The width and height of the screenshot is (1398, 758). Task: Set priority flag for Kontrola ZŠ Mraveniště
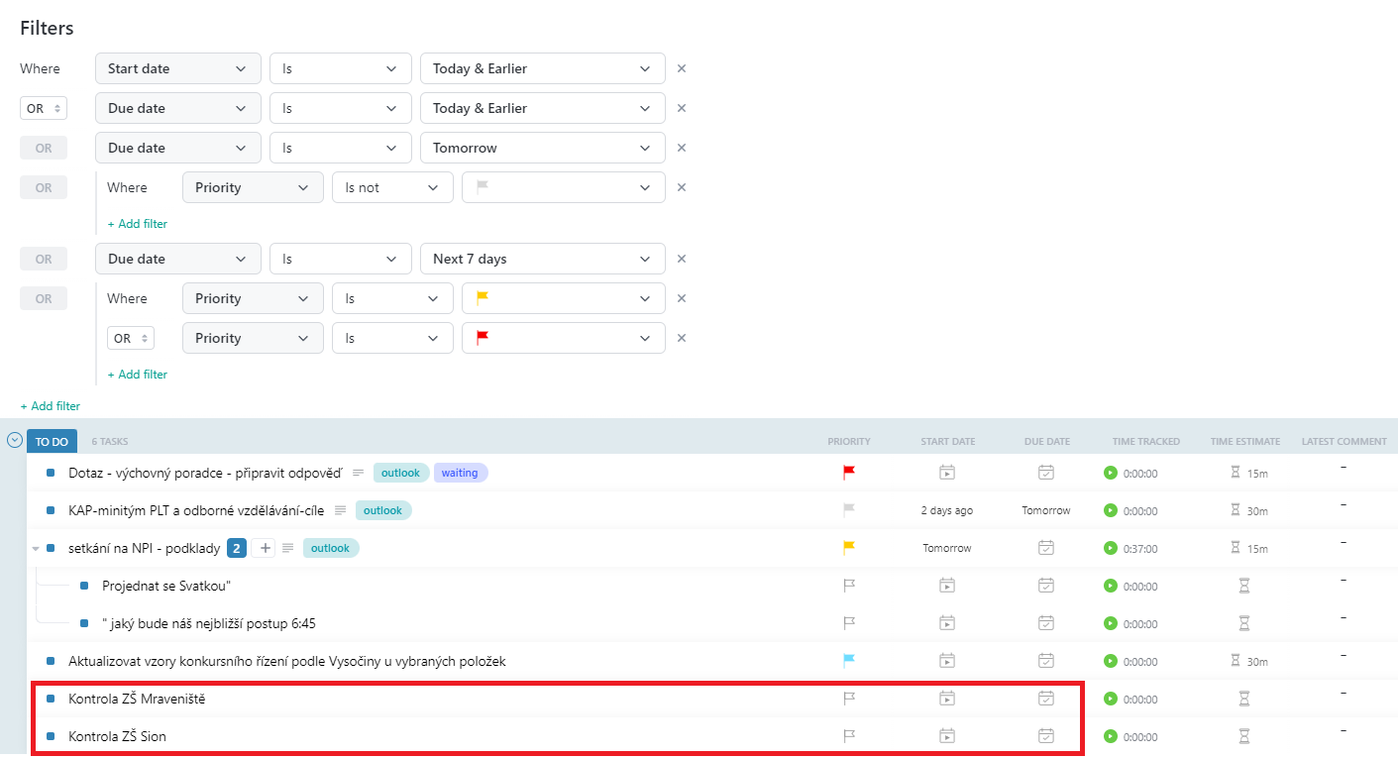coord(848,699)
